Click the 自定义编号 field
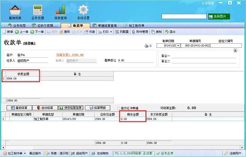This screenshot has width=246, height=157. coord(226,46)
